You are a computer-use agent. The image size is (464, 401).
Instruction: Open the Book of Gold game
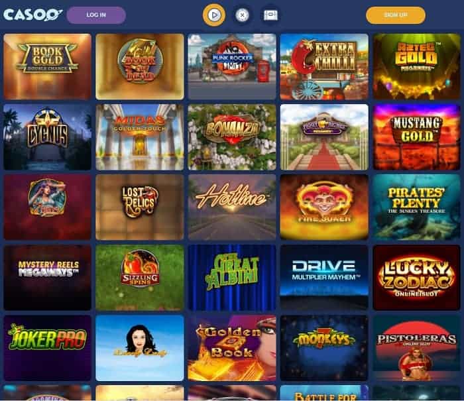point(47,66)
